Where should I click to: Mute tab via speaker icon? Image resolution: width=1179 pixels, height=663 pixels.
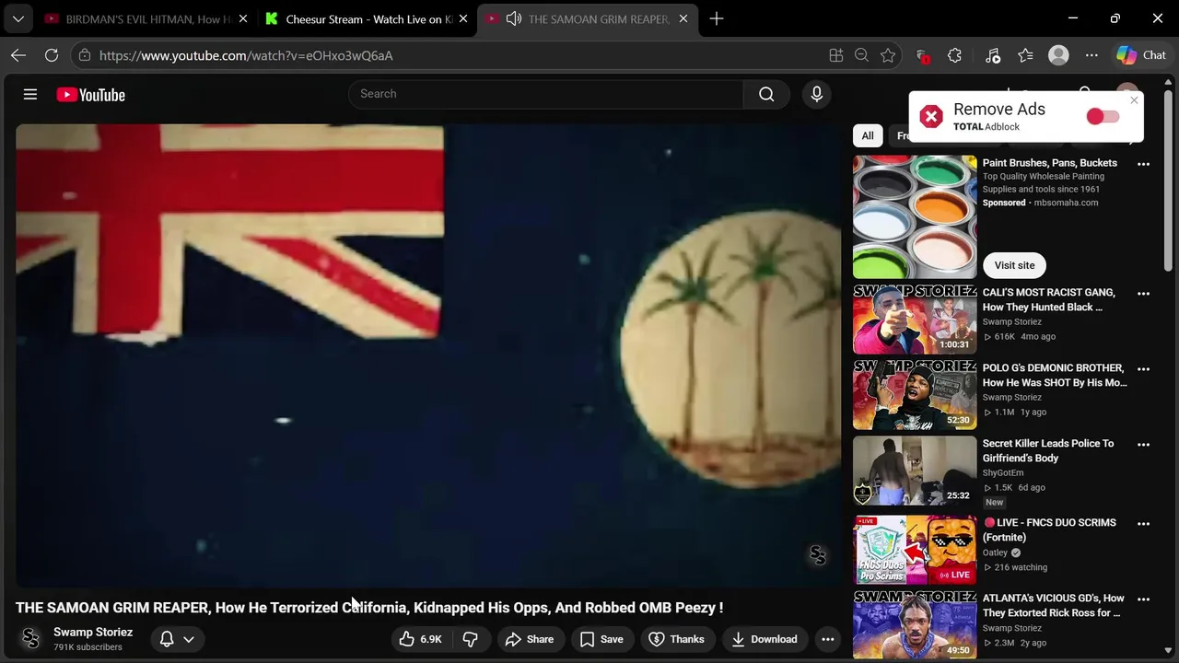514,19
